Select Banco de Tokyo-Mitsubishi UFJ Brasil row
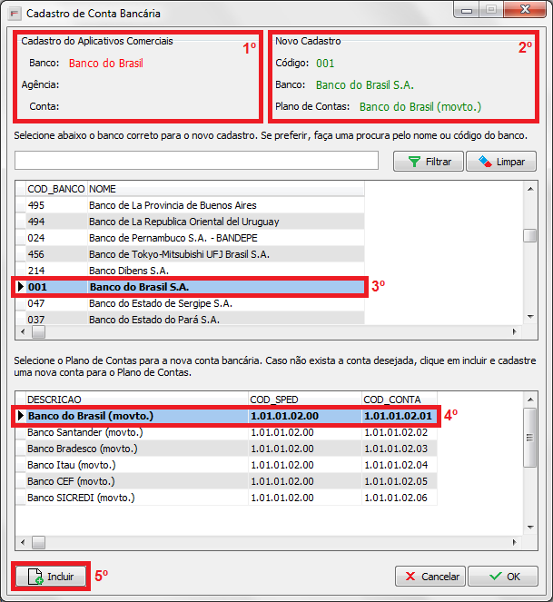 click(x=179, y=254)
